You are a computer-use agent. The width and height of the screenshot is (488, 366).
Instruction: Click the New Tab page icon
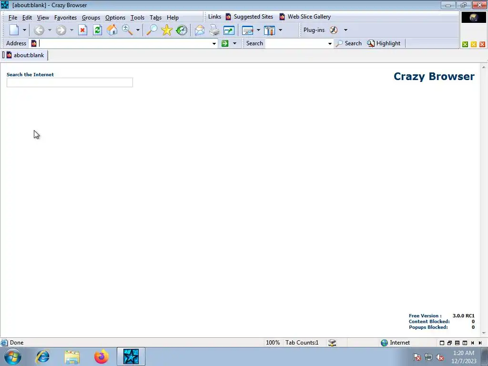[x=14, y=30]
